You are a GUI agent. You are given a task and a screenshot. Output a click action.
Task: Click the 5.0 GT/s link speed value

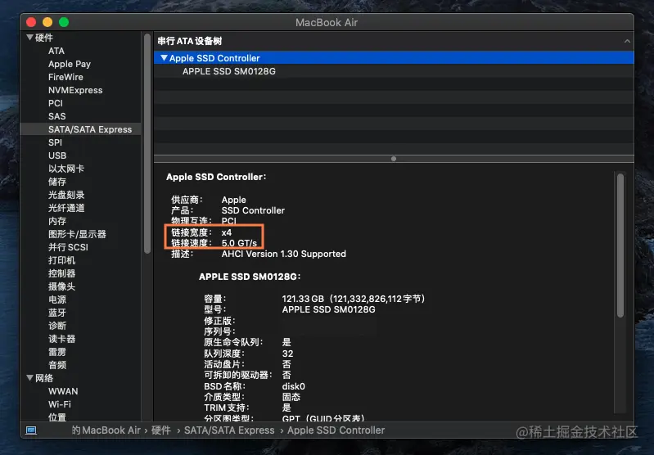[x=239, y=243]
